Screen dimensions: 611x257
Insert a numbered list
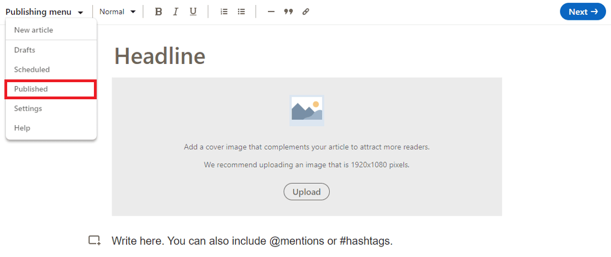coord(224,12)
